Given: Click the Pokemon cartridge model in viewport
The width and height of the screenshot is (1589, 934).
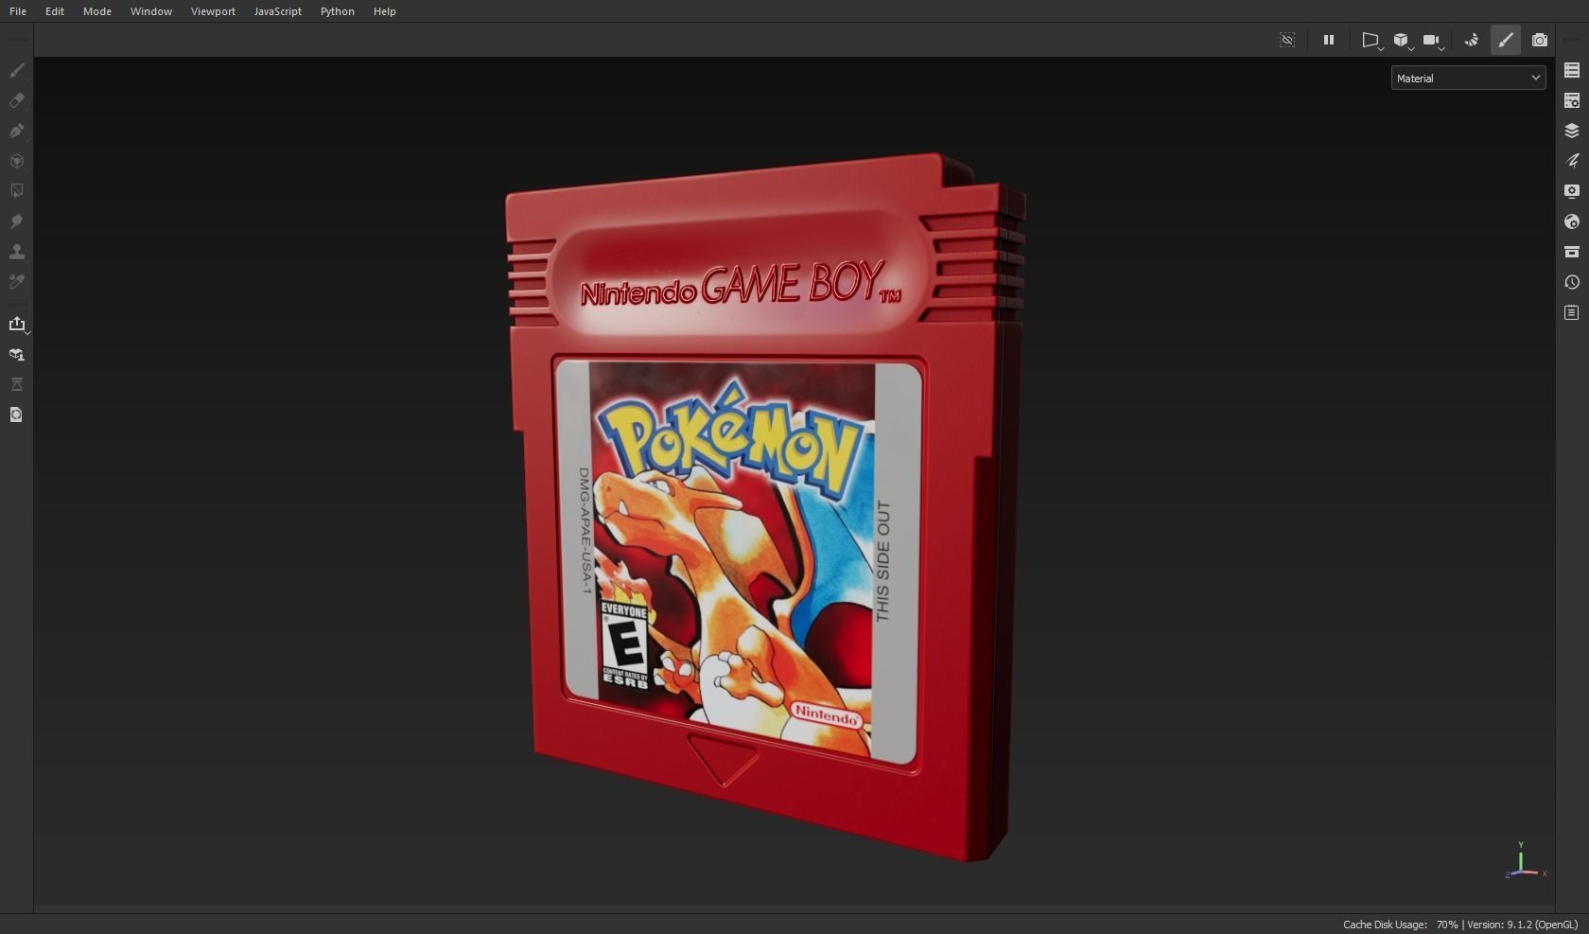Looking at the screenshot, I should tap(764, 508).
